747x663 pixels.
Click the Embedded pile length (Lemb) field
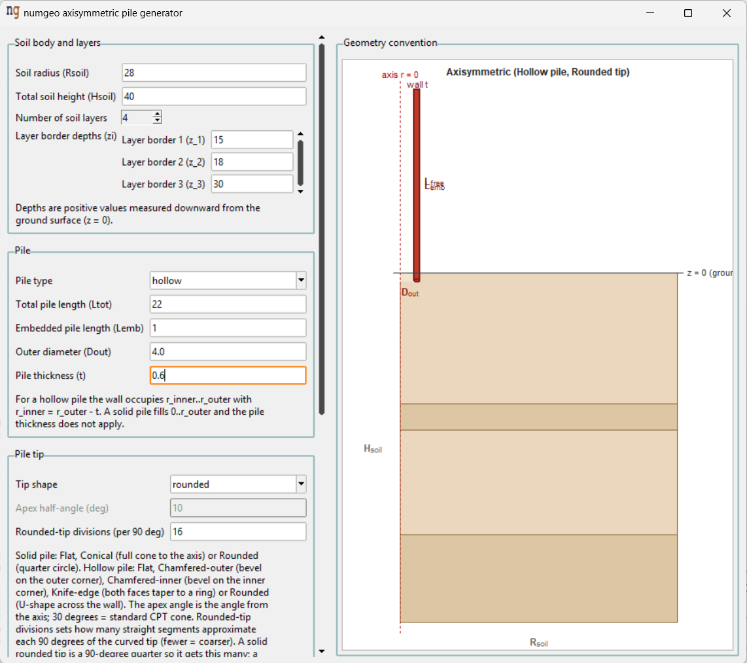pyautogui.click(x=228, y=328)
